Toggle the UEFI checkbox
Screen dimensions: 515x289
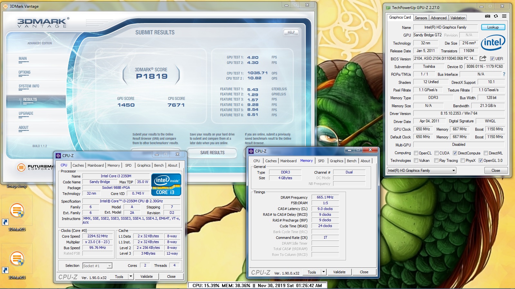tap(492, 59)
